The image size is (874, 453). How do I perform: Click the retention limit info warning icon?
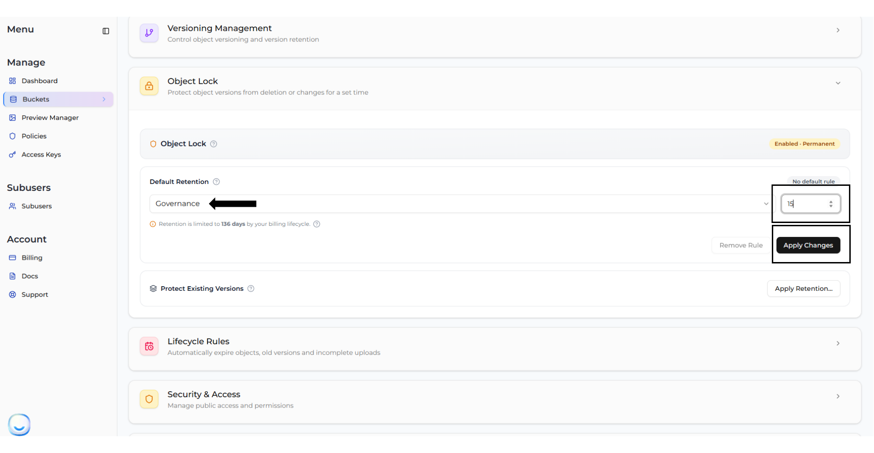pyautogui.click(x=153, y=224)
